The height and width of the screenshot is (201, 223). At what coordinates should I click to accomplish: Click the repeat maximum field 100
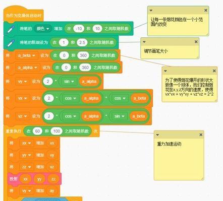pyautogui.click(x=57, y=131)
